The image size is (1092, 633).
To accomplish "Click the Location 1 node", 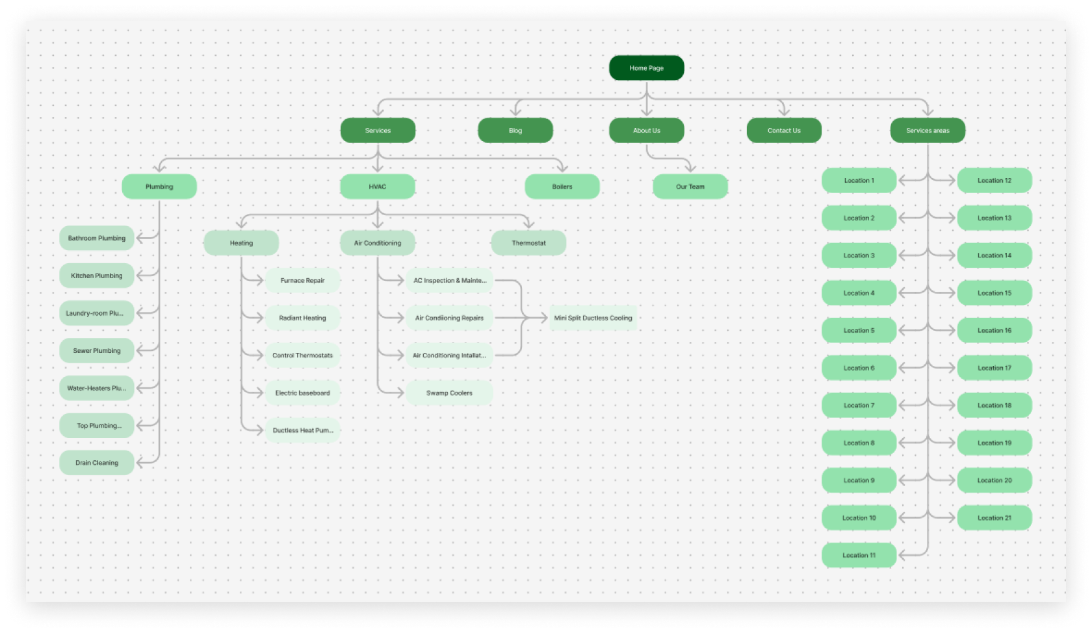I will 859,181.
